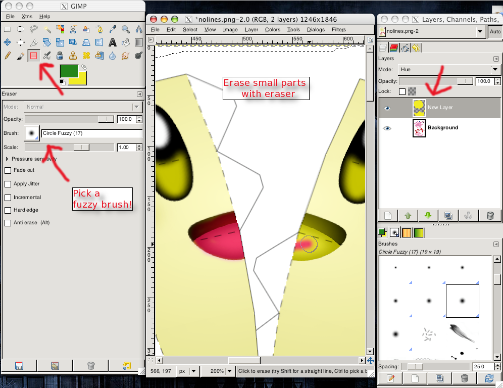
Task: Expand the Pressure sensitivity section
Action: pyautogui.click(x=7, y=159)
